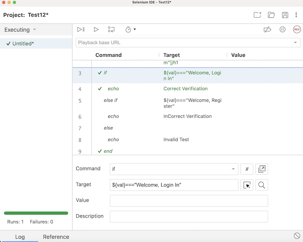
Task: Switch to the Reference tab
Action: coord(56,237)
